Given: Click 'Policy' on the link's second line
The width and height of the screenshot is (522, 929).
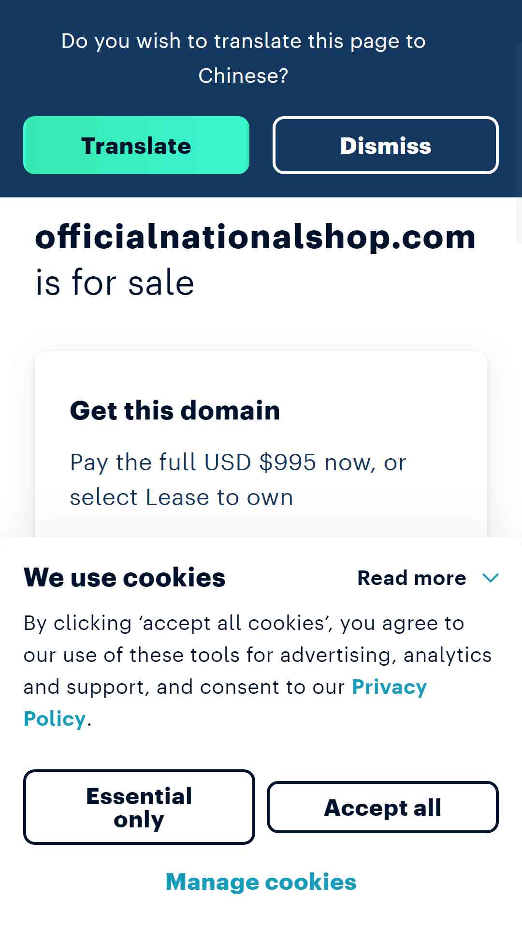Looking at the screenshot, I should coord(55,719).
